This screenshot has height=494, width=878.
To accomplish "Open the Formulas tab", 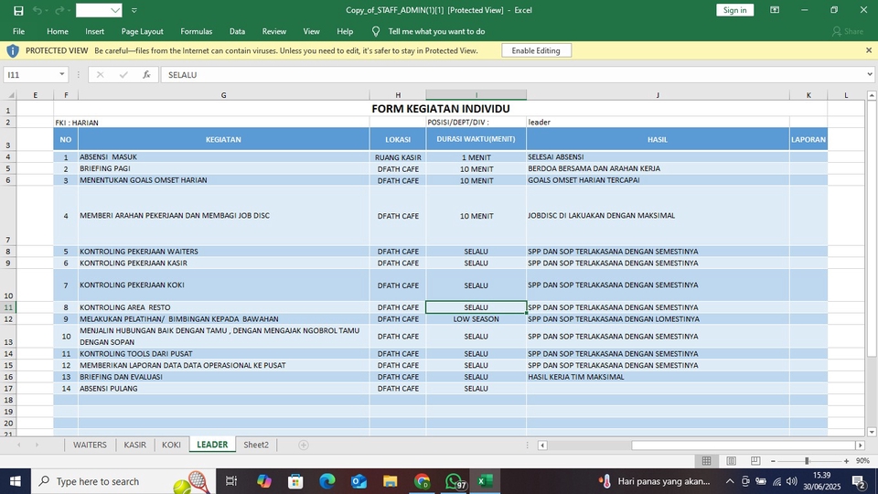I will click(x=196, y=31).
